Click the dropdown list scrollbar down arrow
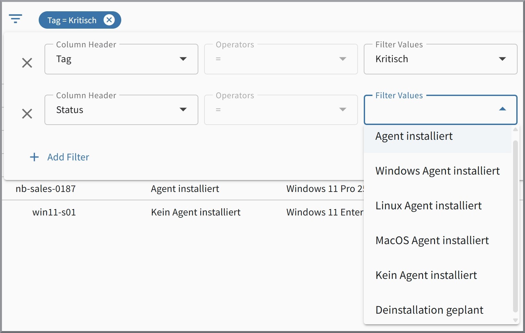 coord(515,320)
